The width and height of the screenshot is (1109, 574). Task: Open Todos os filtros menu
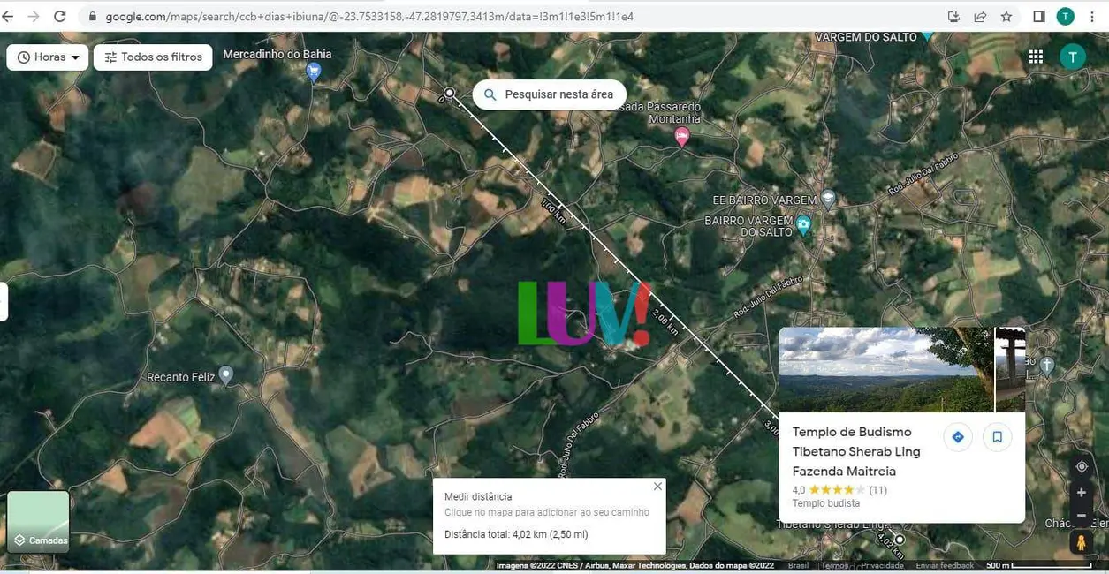[153, 57]
